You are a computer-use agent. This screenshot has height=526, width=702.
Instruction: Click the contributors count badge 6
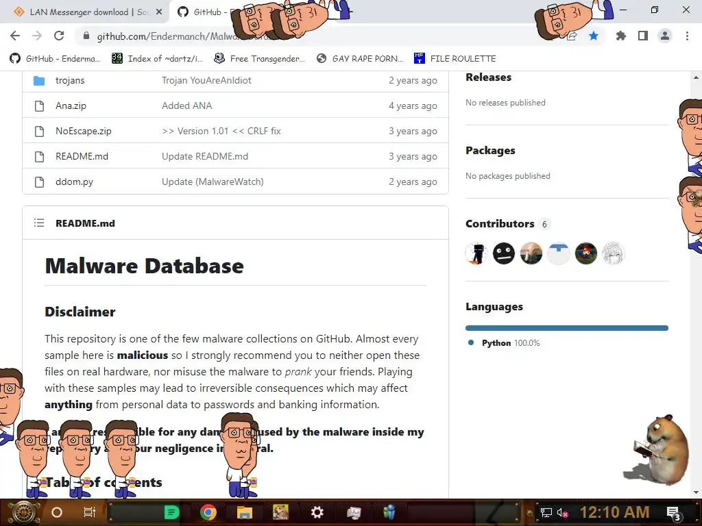(544, 224)
